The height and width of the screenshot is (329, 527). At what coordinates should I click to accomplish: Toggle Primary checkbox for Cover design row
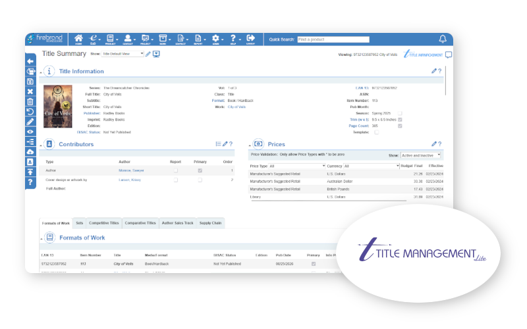click(200, 180)
